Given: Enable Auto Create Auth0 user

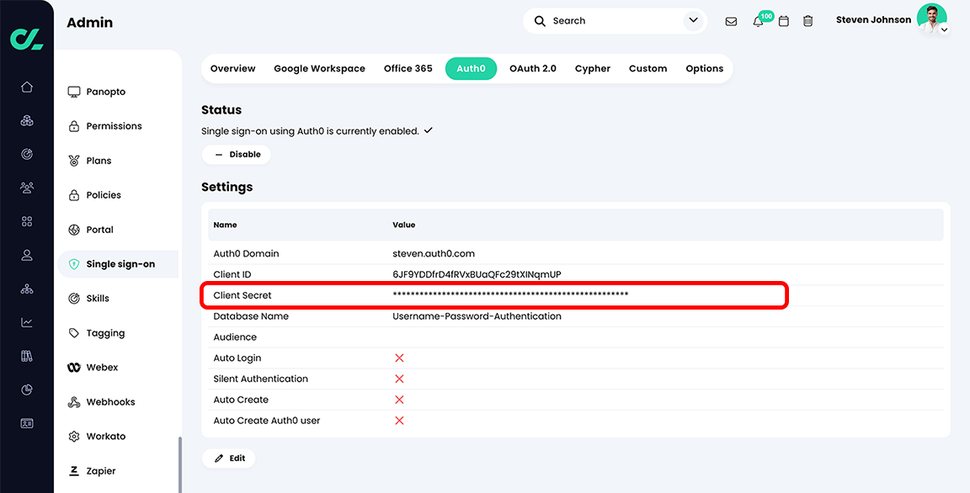Looking at the screenshot, I should coord(399,421).
